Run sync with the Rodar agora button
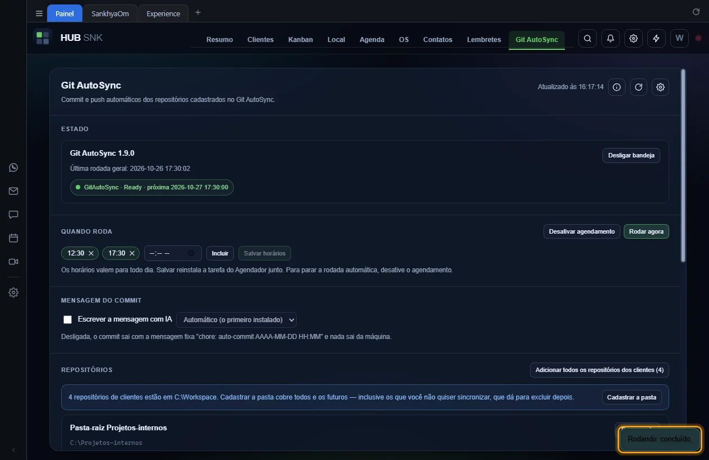 coord(646,231)
